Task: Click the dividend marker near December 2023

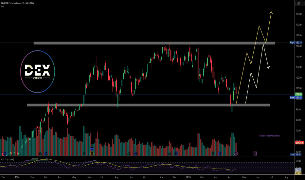Action: coord(5,153)
